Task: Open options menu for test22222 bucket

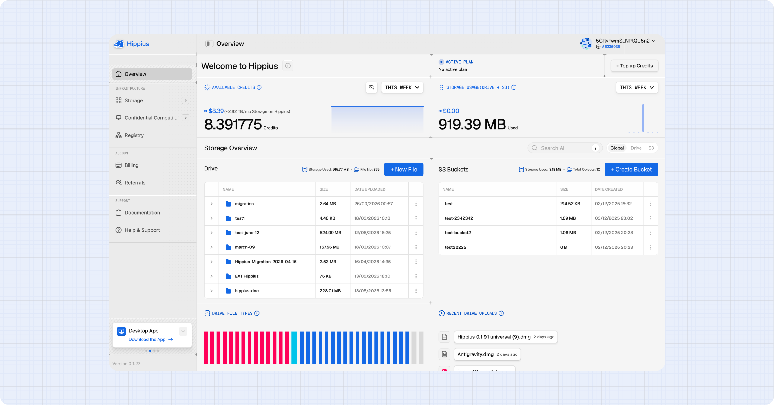Action: (651, 247)
